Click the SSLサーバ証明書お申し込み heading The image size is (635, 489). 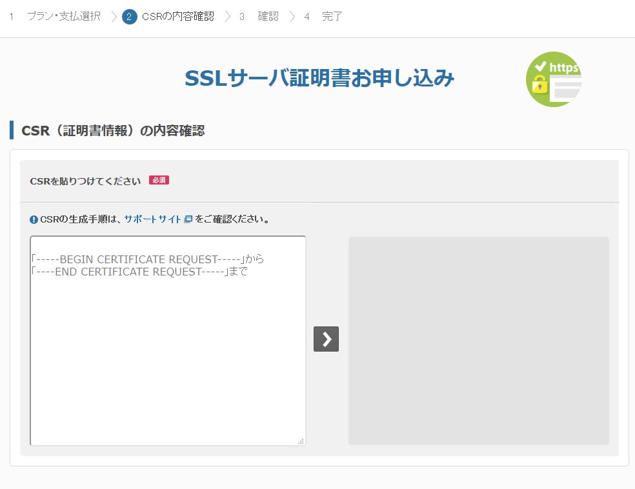pyautogui.click(x=319, y=78)
